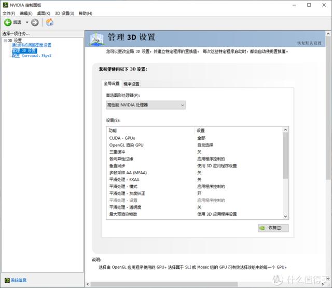Open the 文件(F) menu

[x=9, y=14]
